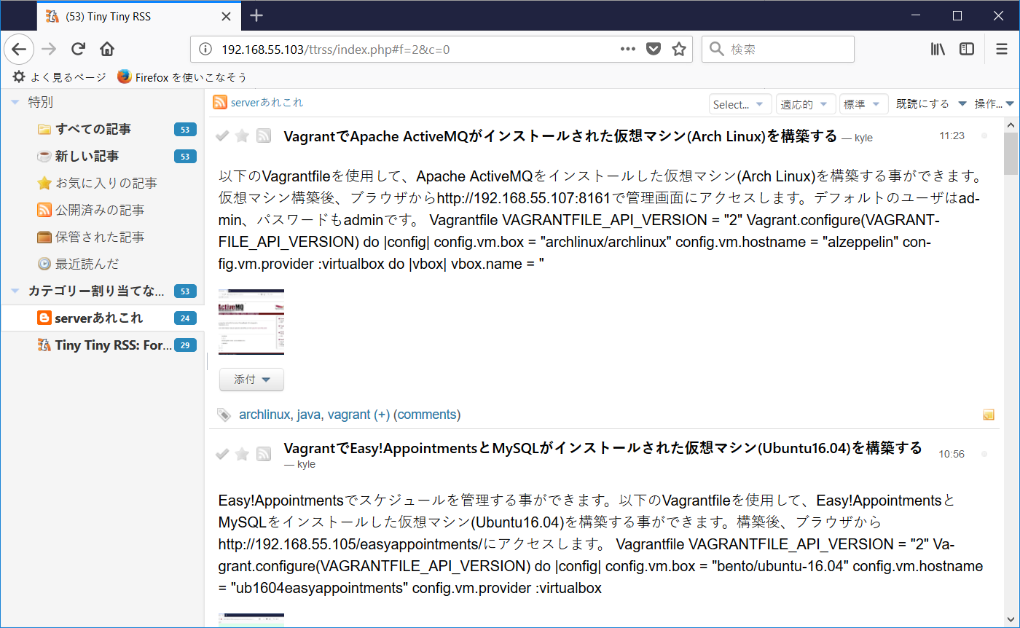The image size is (1020, 628).
Task: Click the 29 unread badge on Tiny Tiny RSS
Action: pos(185,345)
